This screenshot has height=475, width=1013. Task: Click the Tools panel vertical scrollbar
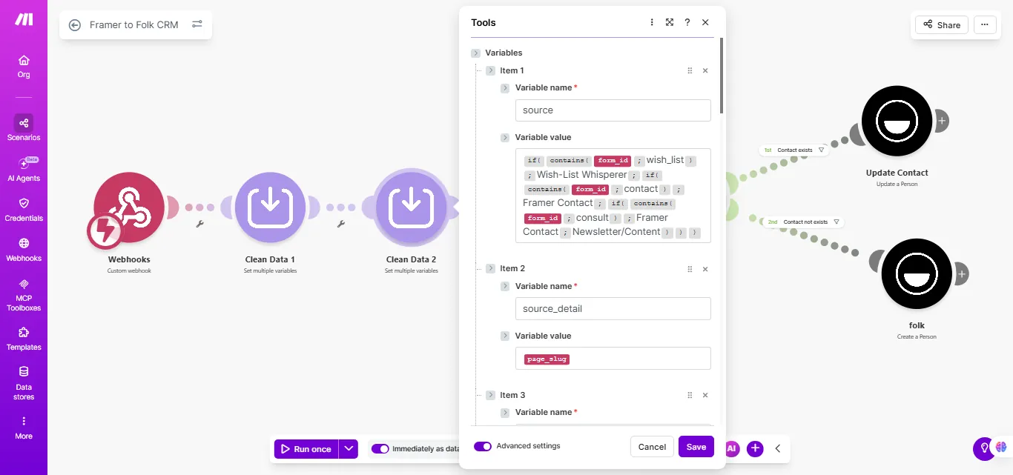pos(721,76)
